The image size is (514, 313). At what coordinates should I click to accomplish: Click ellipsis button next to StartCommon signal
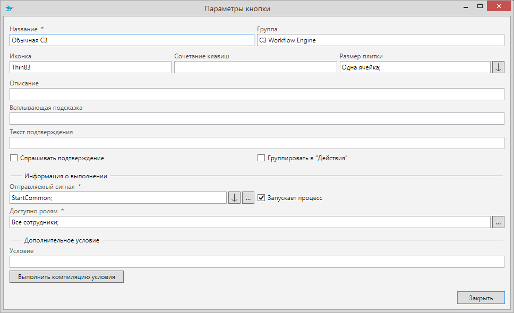click(x=248, y=197)
